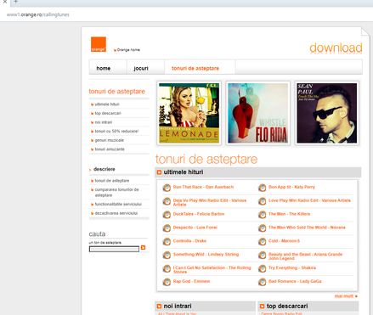The image size is (373, 315).
Task: Open Rap God - Eminem tone
Action: click(x=191, y=281)
